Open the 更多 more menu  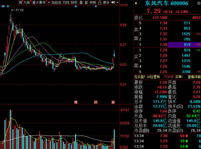(106, 2)
